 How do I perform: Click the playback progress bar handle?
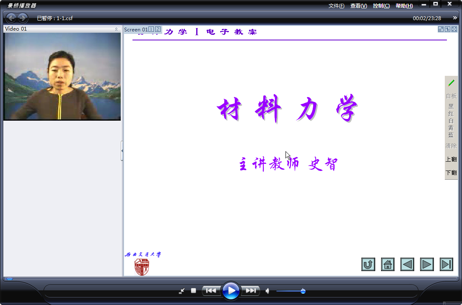(x=9, y=279)
